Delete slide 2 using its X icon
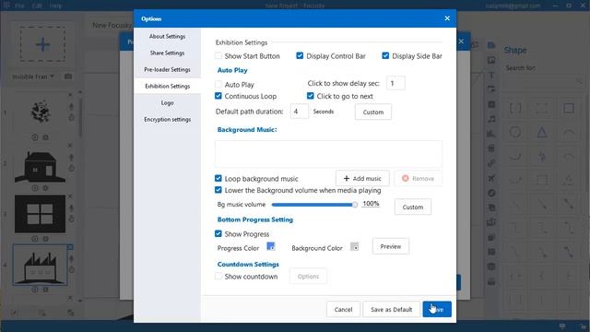 (70, 146)
